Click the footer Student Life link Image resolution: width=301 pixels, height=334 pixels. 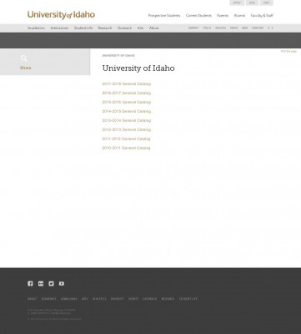tap(188, 299)
